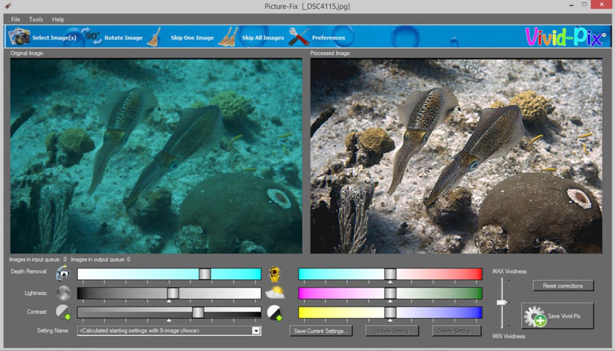Image resolution: width=615 pixels, height=351 pixels.
Task: Click the Skip One Image broom icon
Action: pyautogui.click(x=154, y=37)
